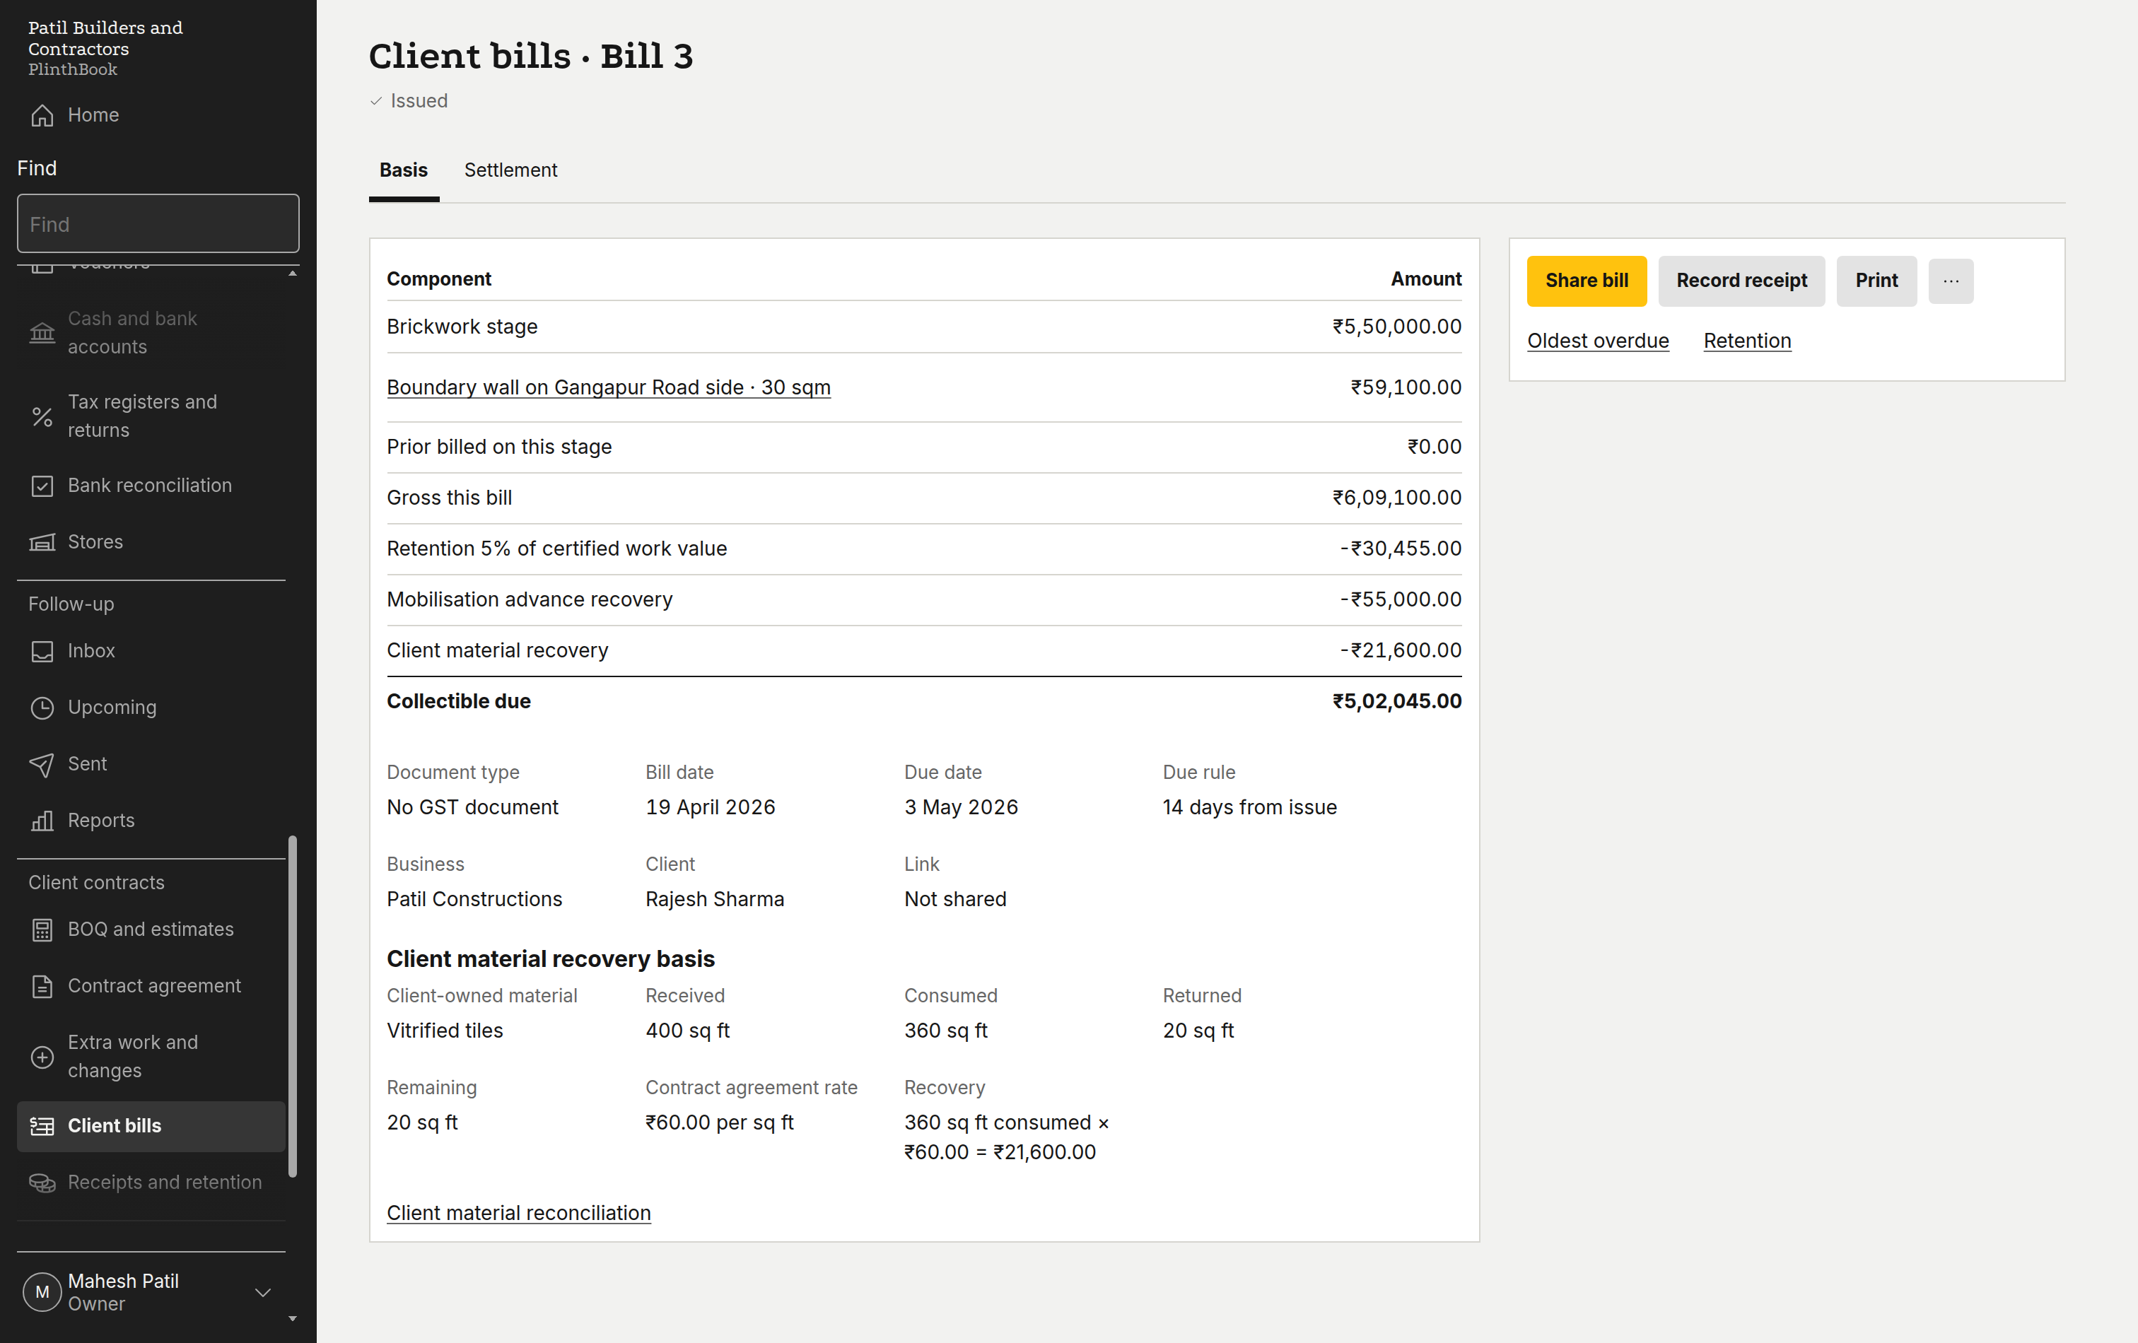
Task: Click the Patil Constructions business value
Action: click(x=474, y=899)
